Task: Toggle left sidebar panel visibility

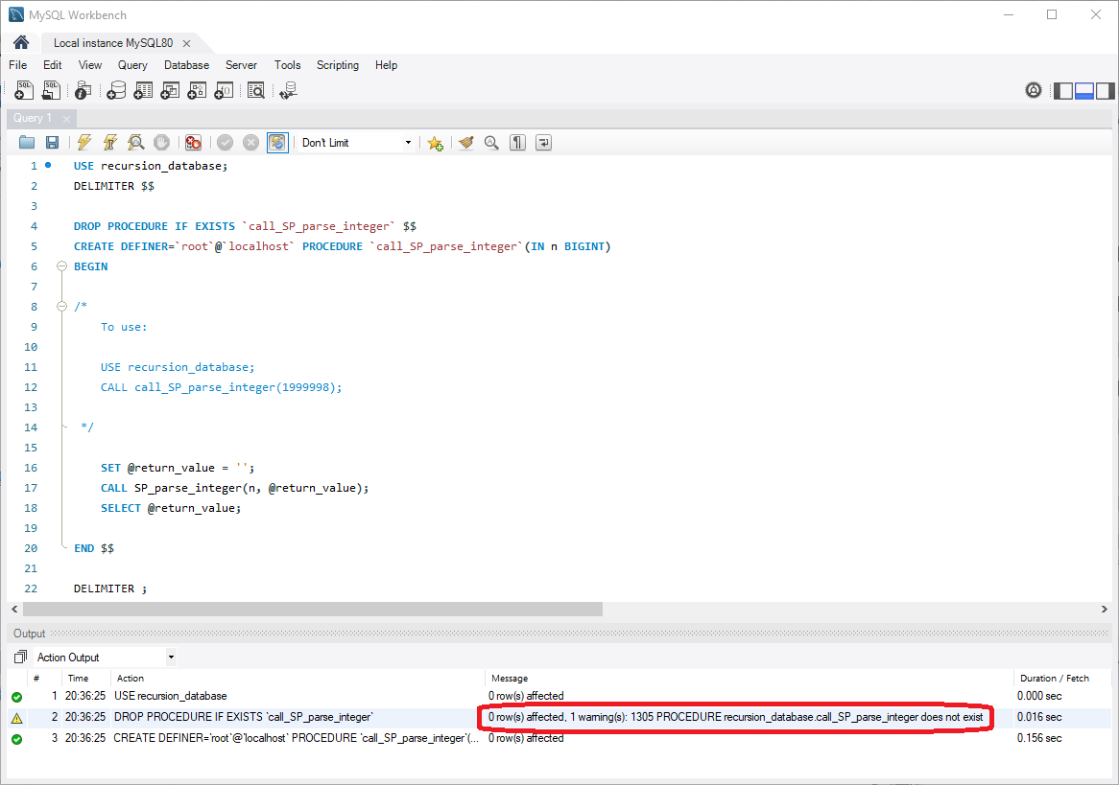Action: coord(1063,90)
